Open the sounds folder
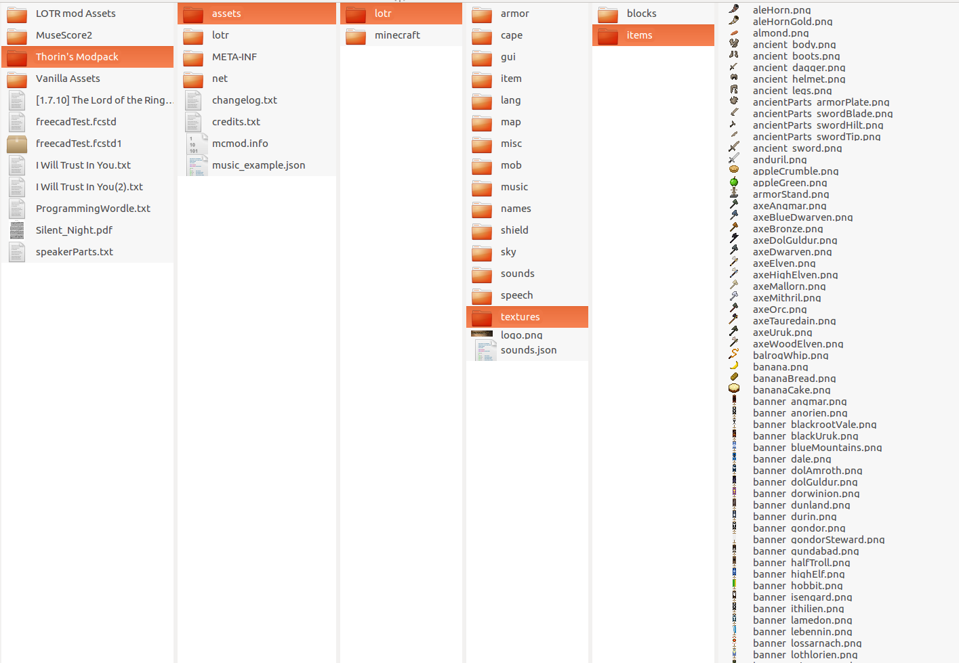This screenshot has width=959, height=663. click(527, 274)
